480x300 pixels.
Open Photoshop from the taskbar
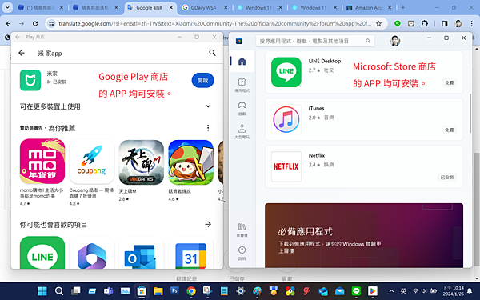[174, 291]
